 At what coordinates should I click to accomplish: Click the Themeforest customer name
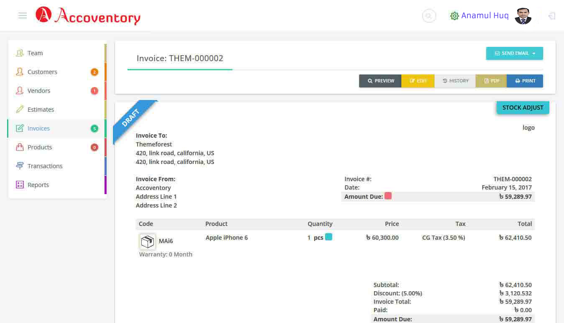(154, 144)
